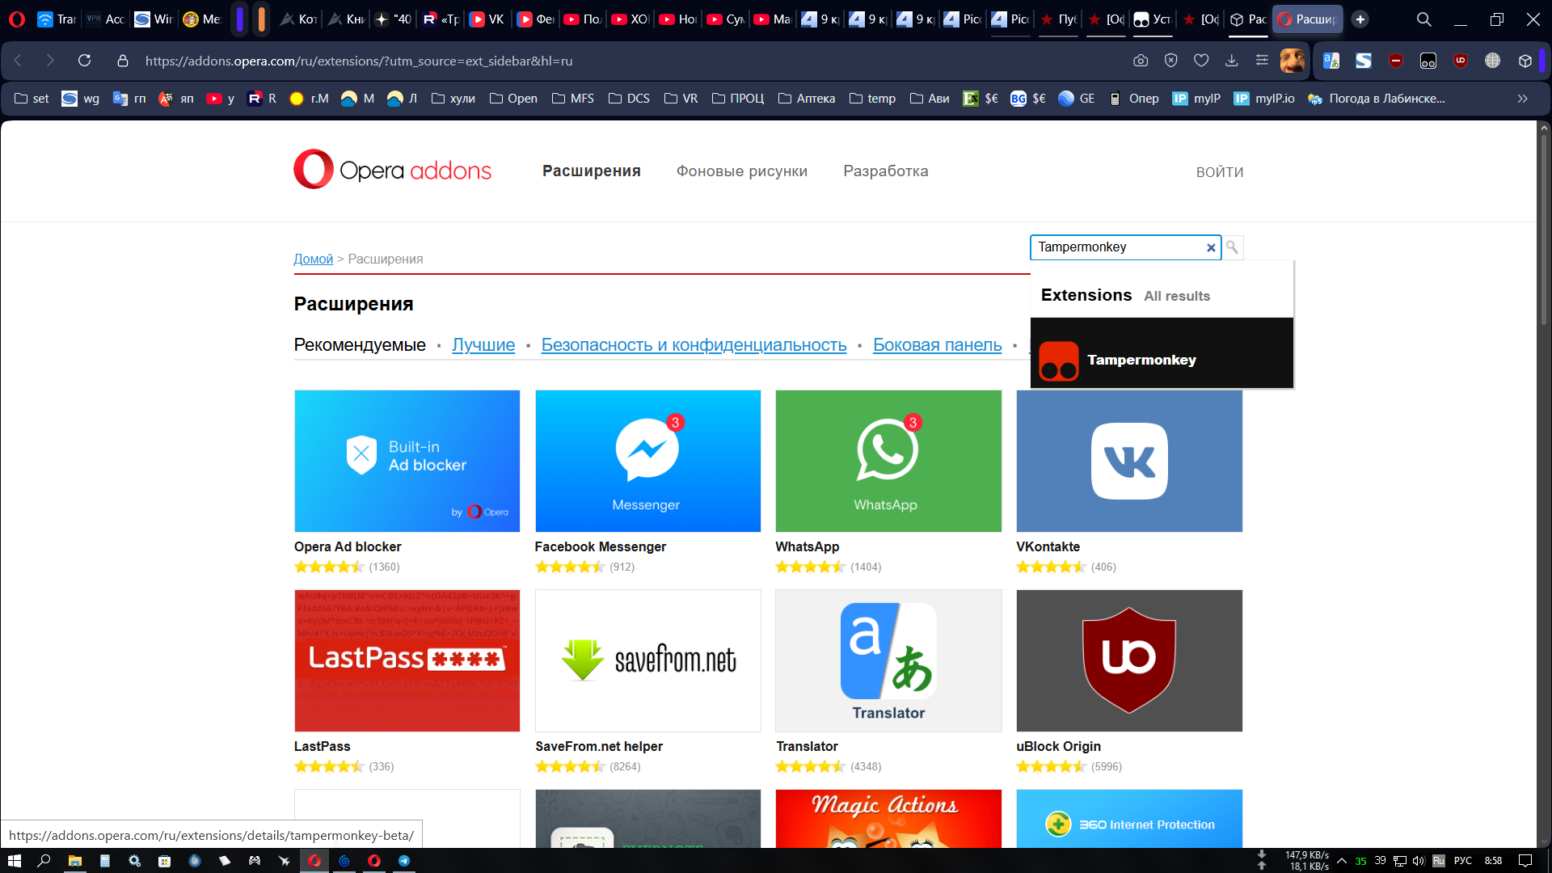Switch keyboard layout via РУС indicator
Viewport: 1552px width, 873px height.
(1463, 861)
